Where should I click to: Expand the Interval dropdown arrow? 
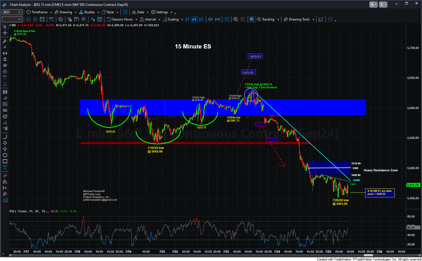(x=159, y=20)
